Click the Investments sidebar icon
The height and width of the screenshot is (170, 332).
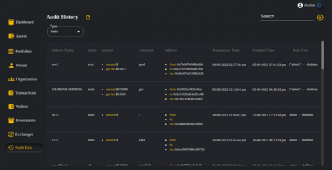click(x=11, y=120)
